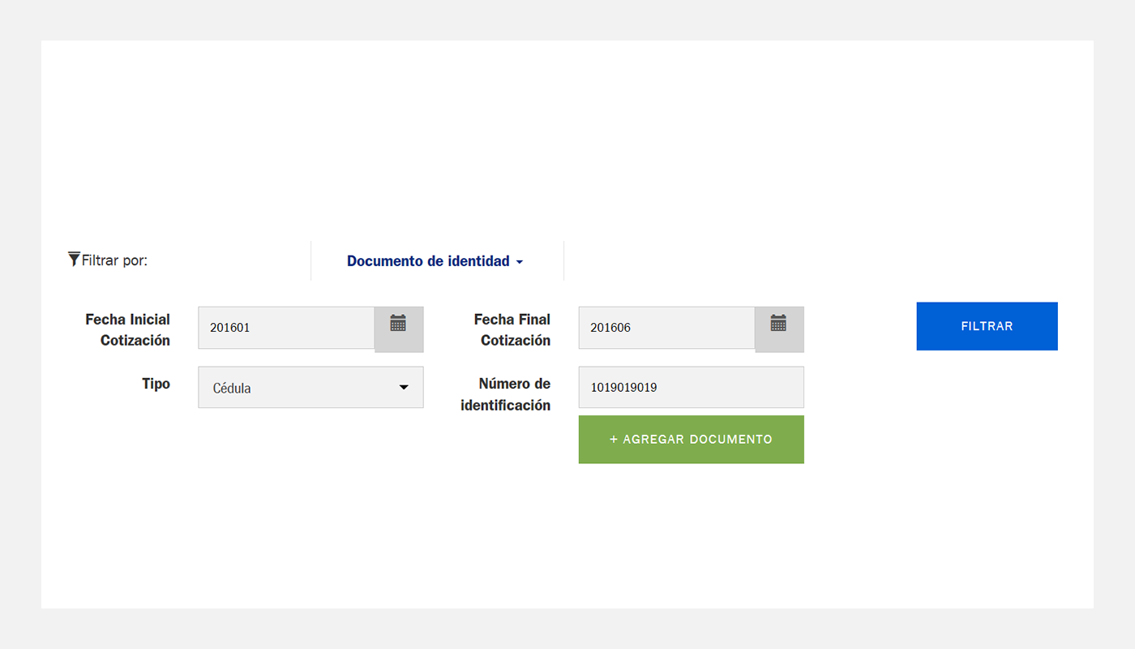Click the Tipo field label
Viewport: 1135px width, 649px height.
pyautogui.click(x=156, y=384)
